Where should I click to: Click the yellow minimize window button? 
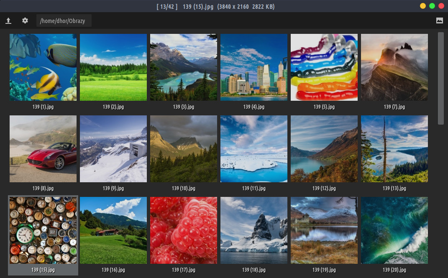423,6
